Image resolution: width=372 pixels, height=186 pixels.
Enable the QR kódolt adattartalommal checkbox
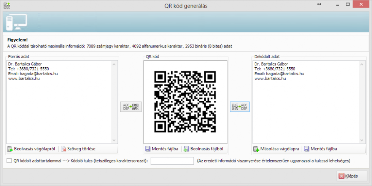pos(9,161)
